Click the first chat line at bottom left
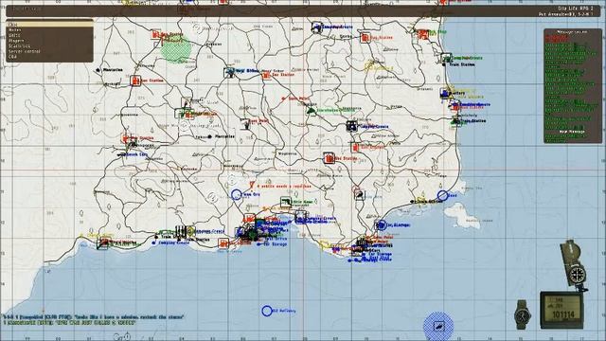Viewport: 606px width, 341px height. pos(94,317)
